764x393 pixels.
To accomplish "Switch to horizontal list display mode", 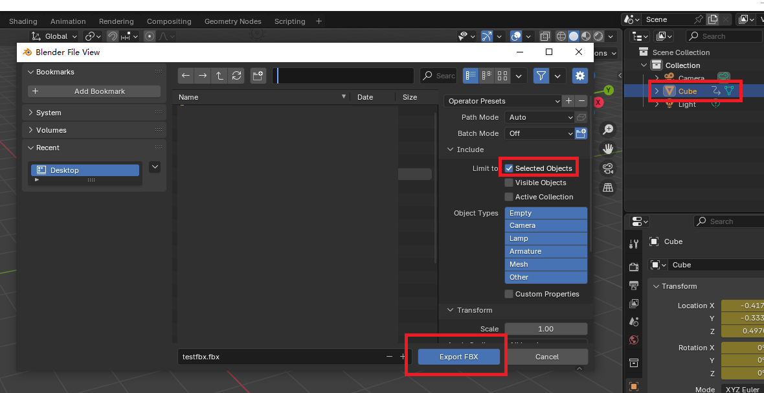I will pyautogui.click(x=486, y=76).
